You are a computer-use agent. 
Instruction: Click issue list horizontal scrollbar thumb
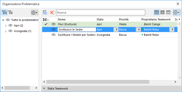pos(98,82)
